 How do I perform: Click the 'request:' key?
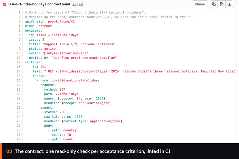pyautogui.click(x=48, y=85)
